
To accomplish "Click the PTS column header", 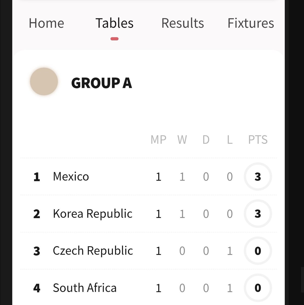I will [258, 140].
